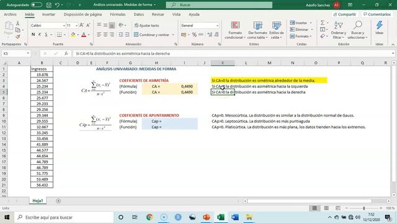Screen dimensions: 397x223
Task: Switch to Page Layout view button
Action: pyautogui.click(x=326, y=208)
